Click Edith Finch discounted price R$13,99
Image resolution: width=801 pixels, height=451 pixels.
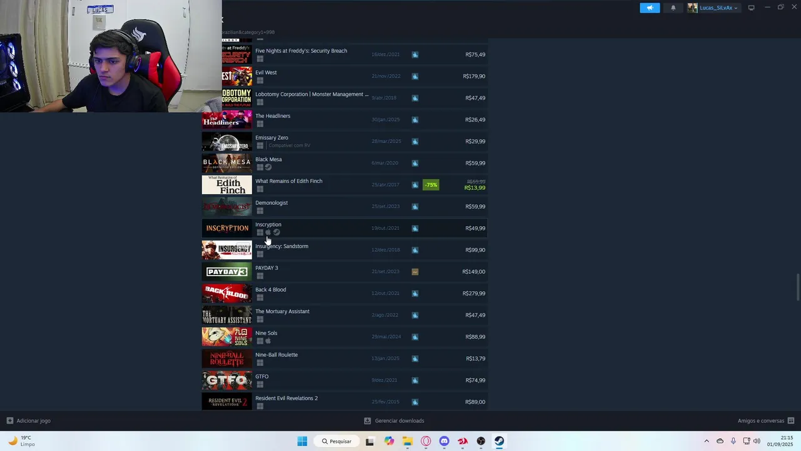tap(474, 188)
